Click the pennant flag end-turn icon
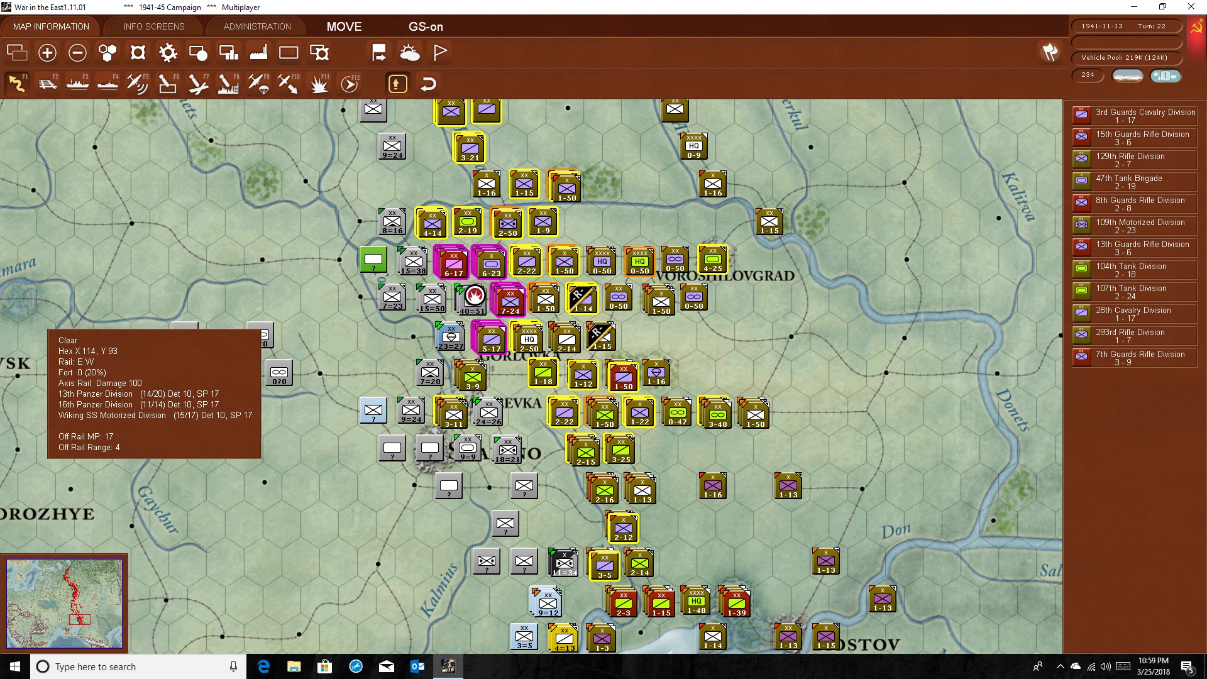The height and width of the screenshot is (679, 1207). point(440,53)
